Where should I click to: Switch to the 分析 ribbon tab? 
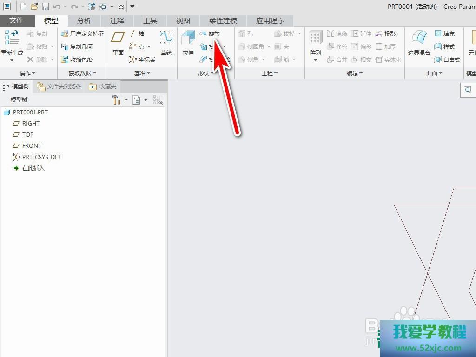84,20
